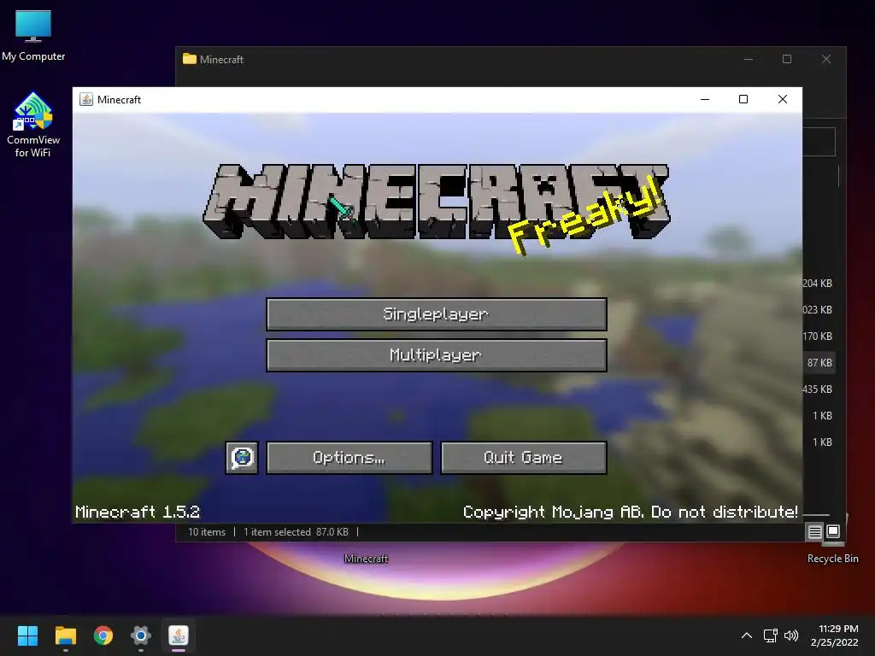Select the file row sized 170 KB

(818, 337)
